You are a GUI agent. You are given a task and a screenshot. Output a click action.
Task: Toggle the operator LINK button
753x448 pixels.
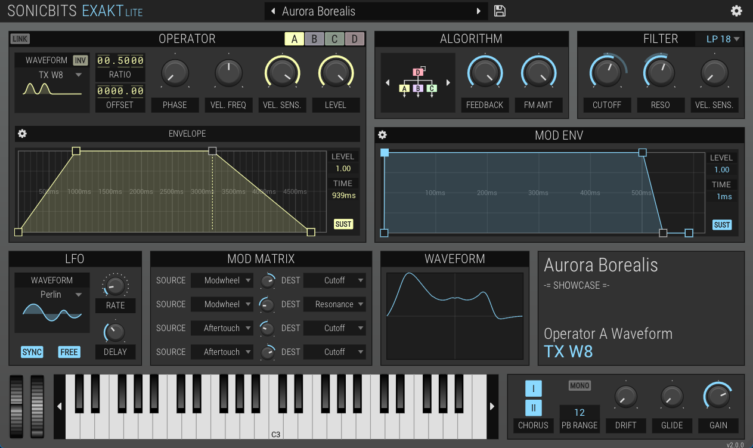pyautogui.click(x=20, y=39)
